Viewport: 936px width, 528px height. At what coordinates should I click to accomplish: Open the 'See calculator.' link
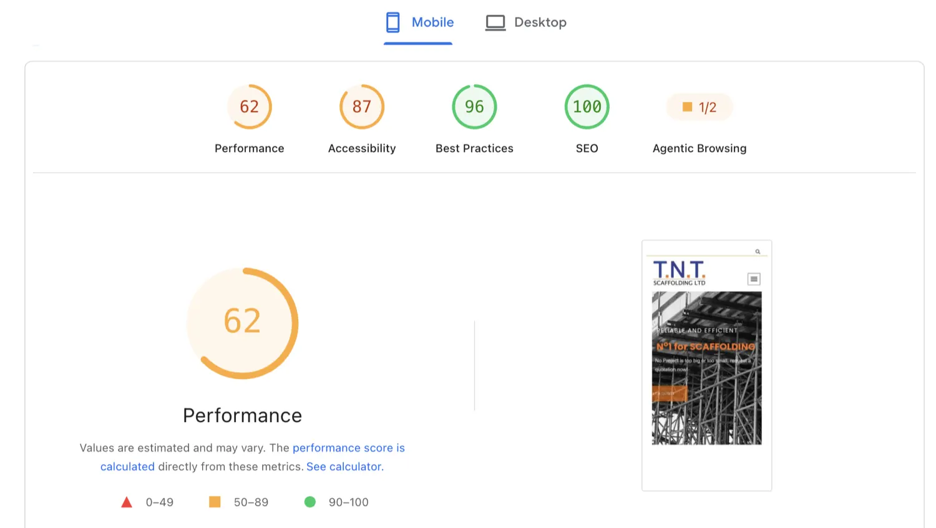(345, 467)
